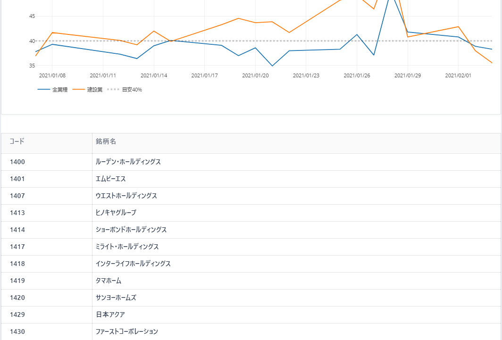Image resolution: width=502 pixels, height=340 pixels.
Task: Click the code 1429 cell
Action: point(17,315)
